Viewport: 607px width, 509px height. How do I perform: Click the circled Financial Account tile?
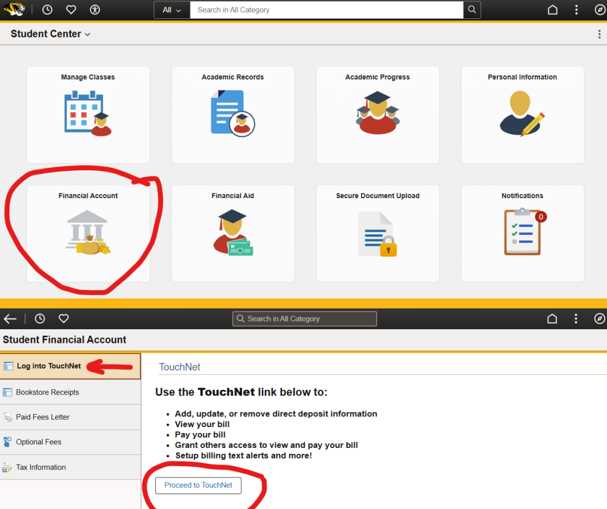(x=88, y=233)
